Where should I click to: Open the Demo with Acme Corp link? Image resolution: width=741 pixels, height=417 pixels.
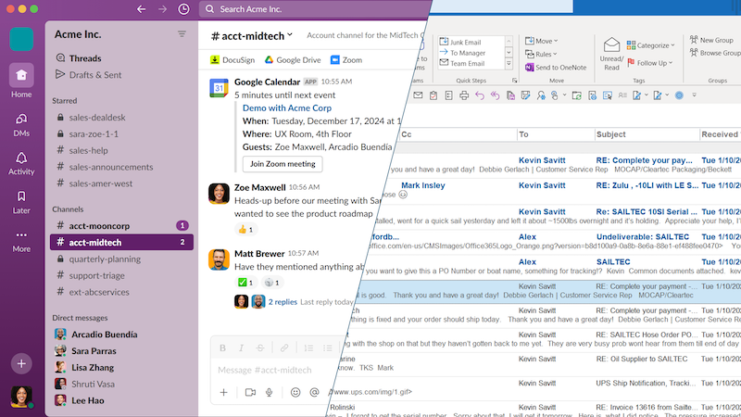coord(286,107)
